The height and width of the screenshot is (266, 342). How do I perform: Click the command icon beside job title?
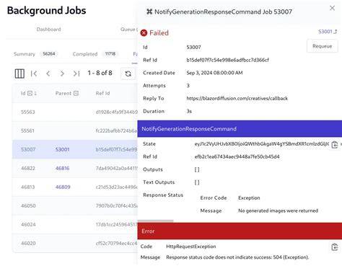(149, 12)
